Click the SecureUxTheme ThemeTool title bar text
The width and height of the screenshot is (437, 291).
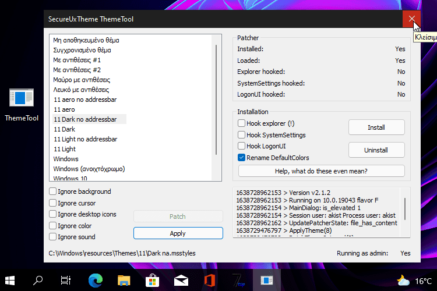[91, 19]
